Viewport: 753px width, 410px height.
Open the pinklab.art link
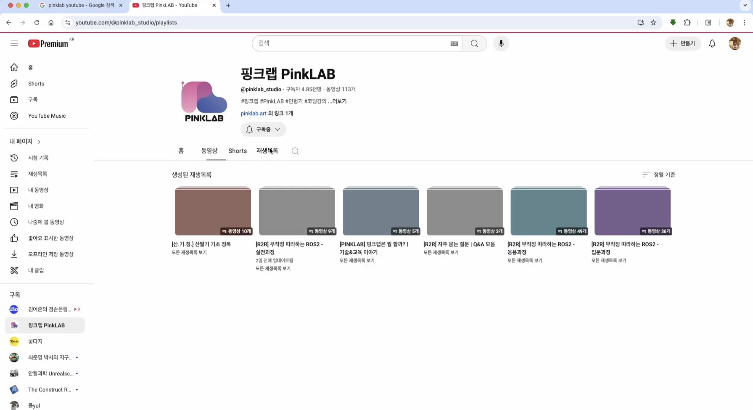(x=253, y=113)
